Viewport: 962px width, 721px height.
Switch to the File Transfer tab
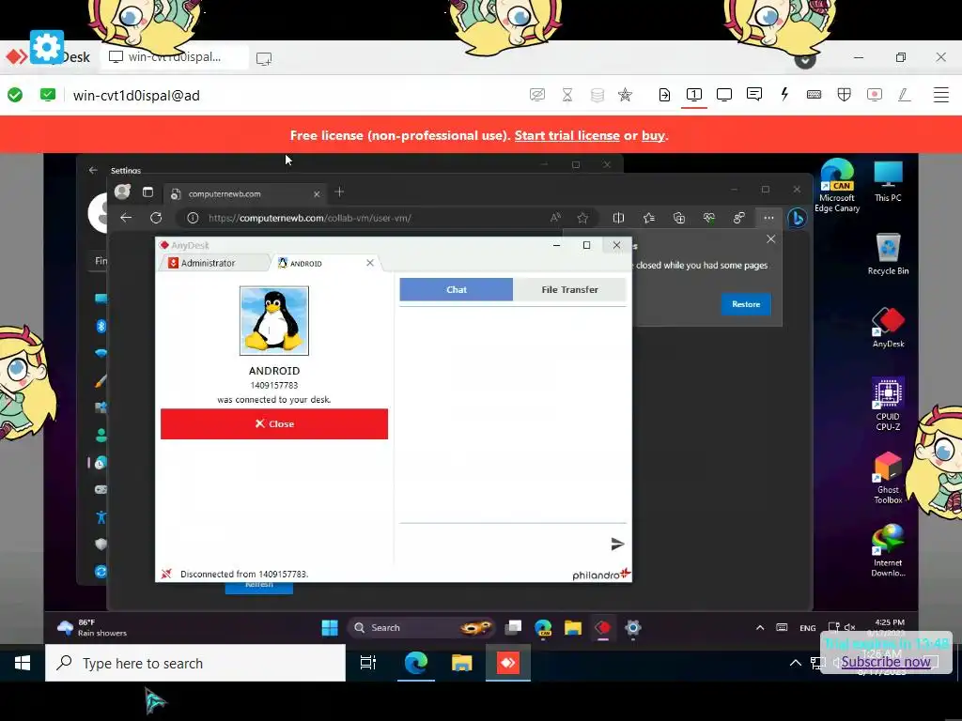(569, 289)
